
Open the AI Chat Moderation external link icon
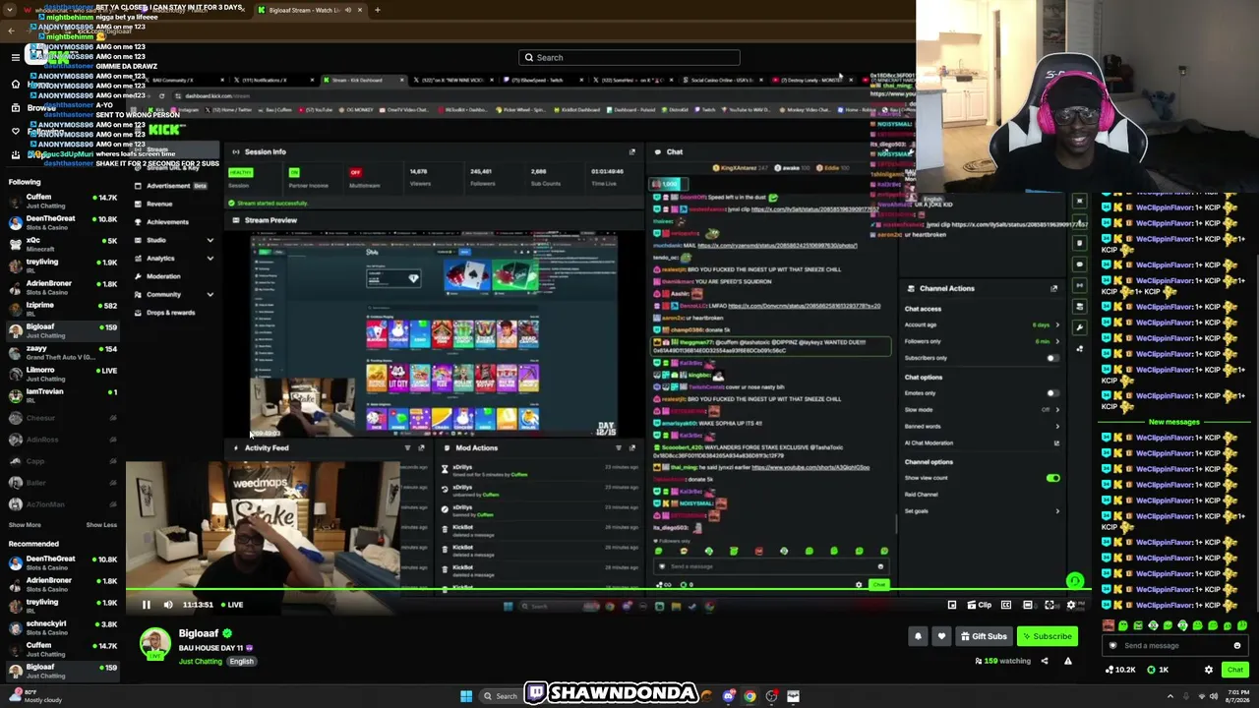point(1056,442)
